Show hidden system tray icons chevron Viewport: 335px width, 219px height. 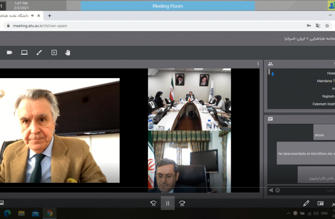289,213
